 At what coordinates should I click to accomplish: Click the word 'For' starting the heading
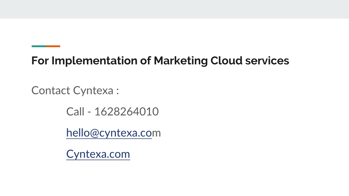pyautogui.click(x=40, y=61)
